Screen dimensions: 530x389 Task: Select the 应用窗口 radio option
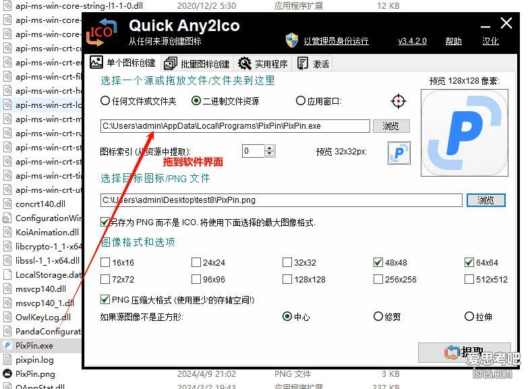click(301, 100)
